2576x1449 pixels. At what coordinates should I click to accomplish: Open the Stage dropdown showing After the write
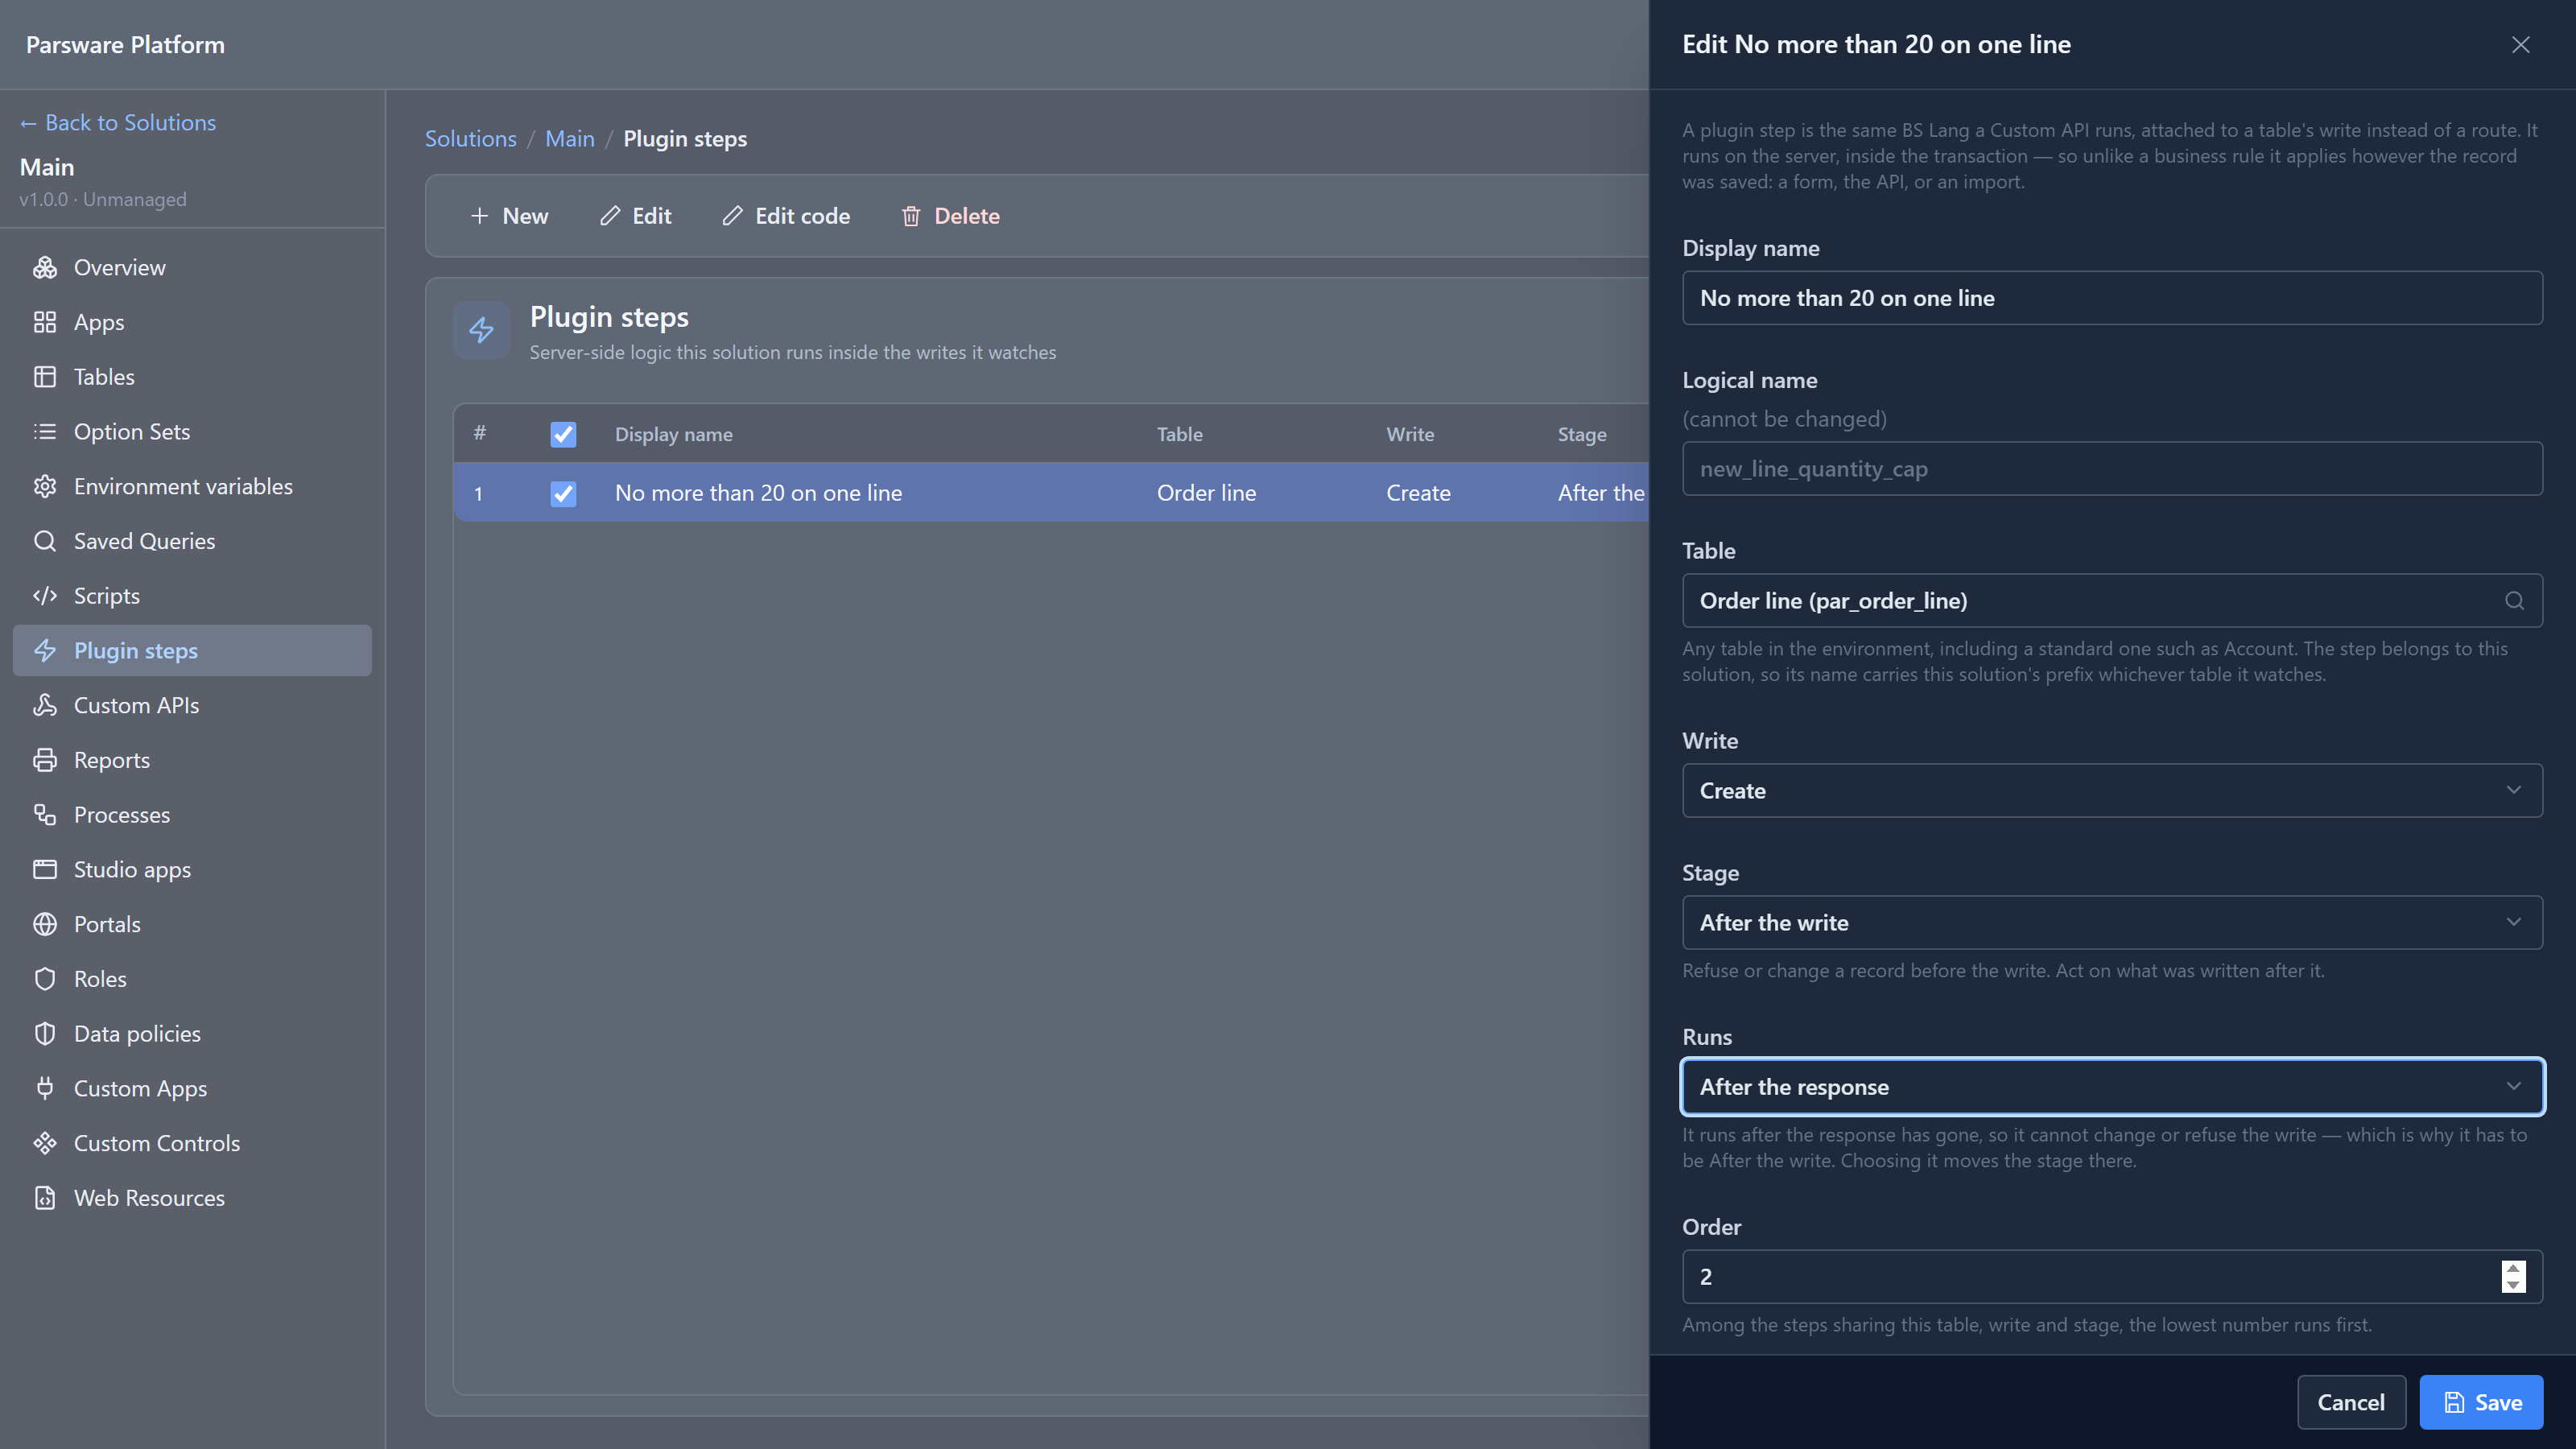click(x=2112, y=923)
